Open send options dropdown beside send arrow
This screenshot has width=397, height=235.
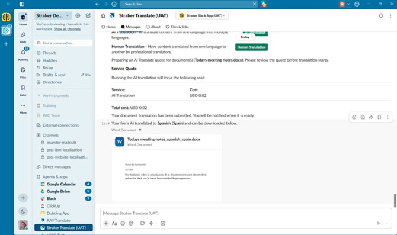pos(386,223)
